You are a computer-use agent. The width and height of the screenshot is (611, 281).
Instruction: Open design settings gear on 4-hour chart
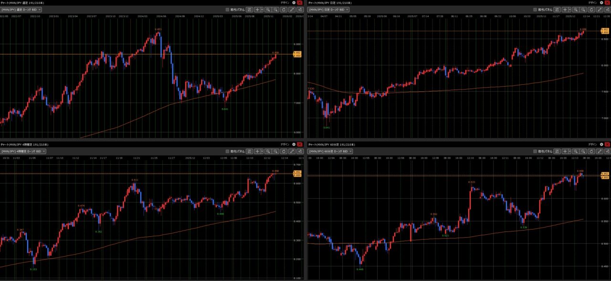tap(294, 144)
